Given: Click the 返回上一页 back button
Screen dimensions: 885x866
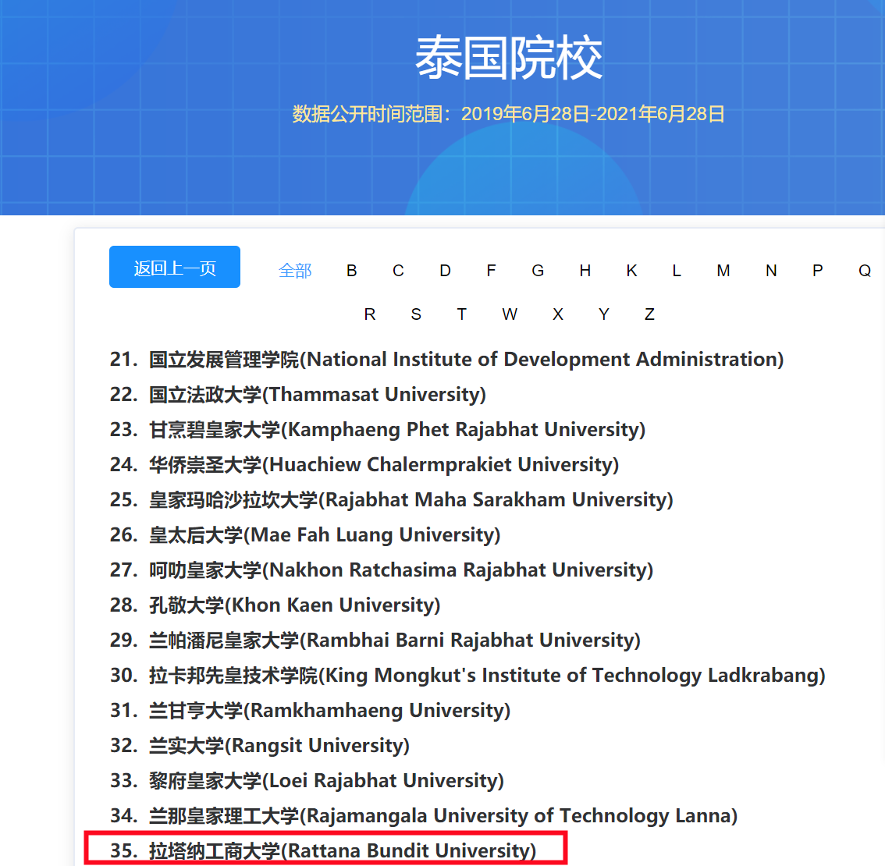Looking at the screenshot, I should 175,268.
